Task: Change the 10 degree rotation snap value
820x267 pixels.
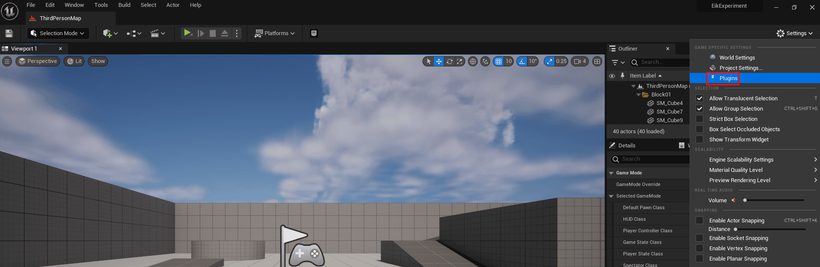Action: (x=533, y=61)
